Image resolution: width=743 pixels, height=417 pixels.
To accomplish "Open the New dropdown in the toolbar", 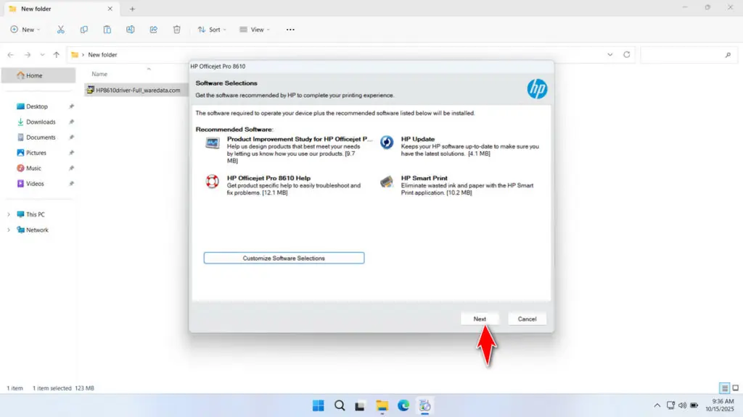I will pyautogui.click(x=25, y=29).
